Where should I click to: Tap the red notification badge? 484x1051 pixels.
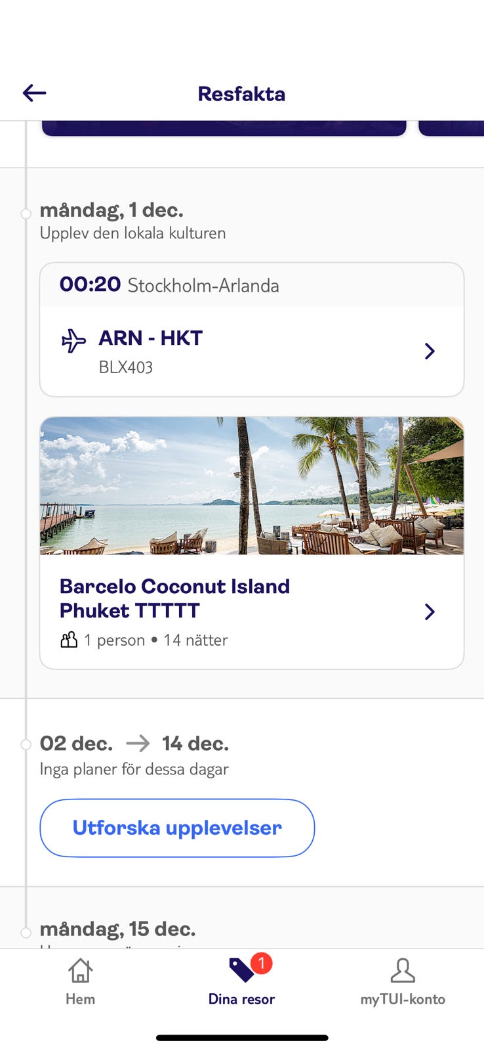(x=261, y=964)
